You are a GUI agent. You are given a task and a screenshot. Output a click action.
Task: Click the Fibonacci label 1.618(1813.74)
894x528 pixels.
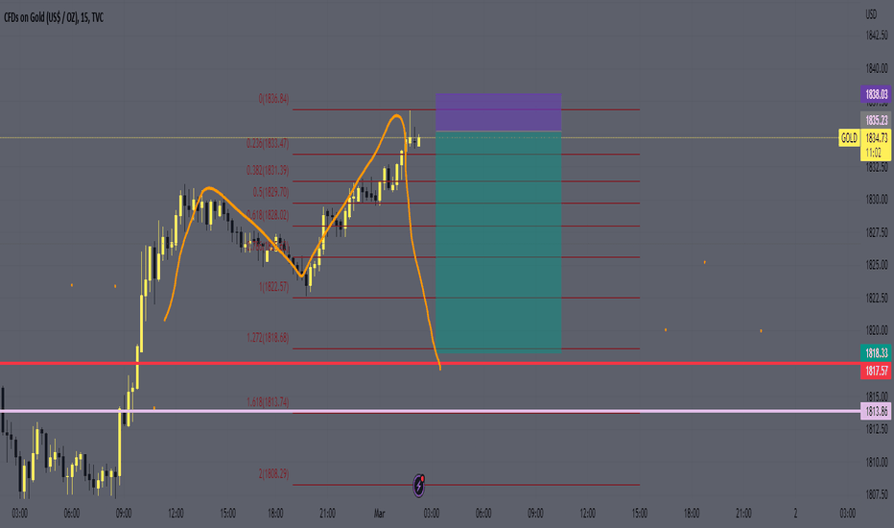(x=268, y=402)
